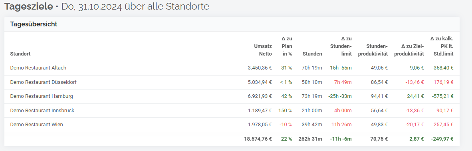Screen dimensions: 472x151
Task: Sort by Stunden column header
Action: (x=312, y=54)
